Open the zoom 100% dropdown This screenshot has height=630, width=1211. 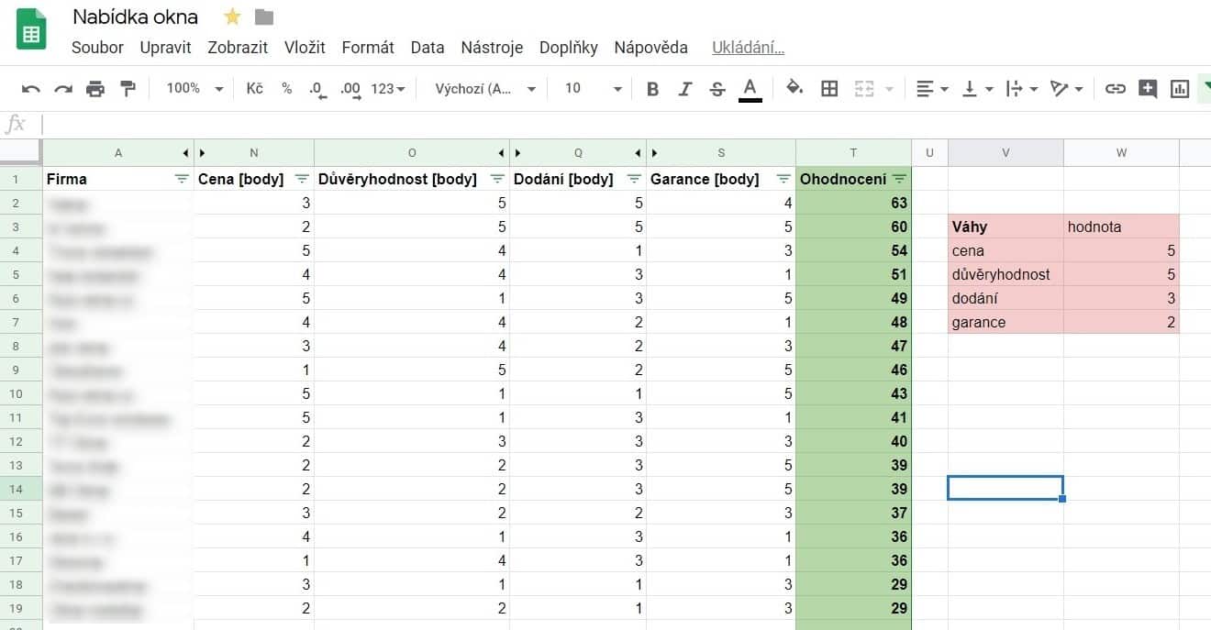[194, 88]
